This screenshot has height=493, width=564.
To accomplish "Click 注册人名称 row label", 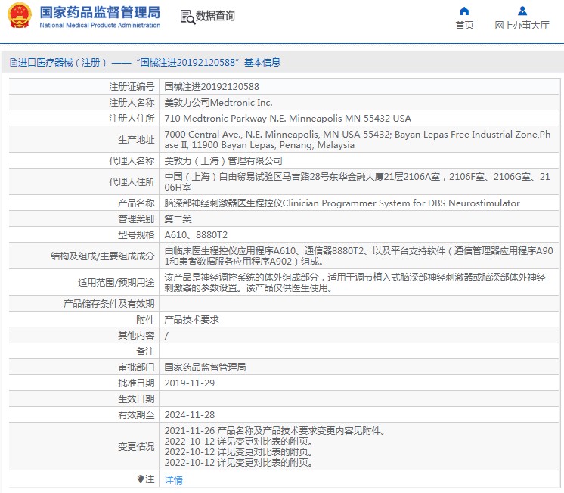I will point(132,103).
